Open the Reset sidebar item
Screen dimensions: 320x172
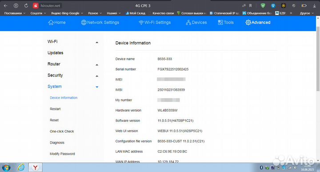pyautogui.click(x=54, y=120)
